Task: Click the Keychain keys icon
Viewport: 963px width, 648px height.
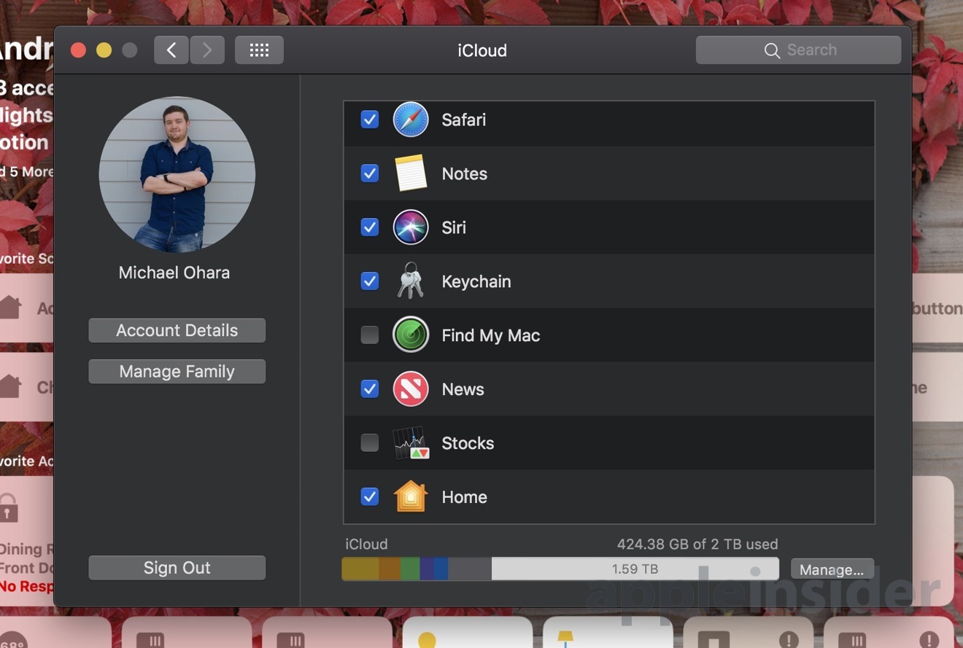Action: (411, 281)
